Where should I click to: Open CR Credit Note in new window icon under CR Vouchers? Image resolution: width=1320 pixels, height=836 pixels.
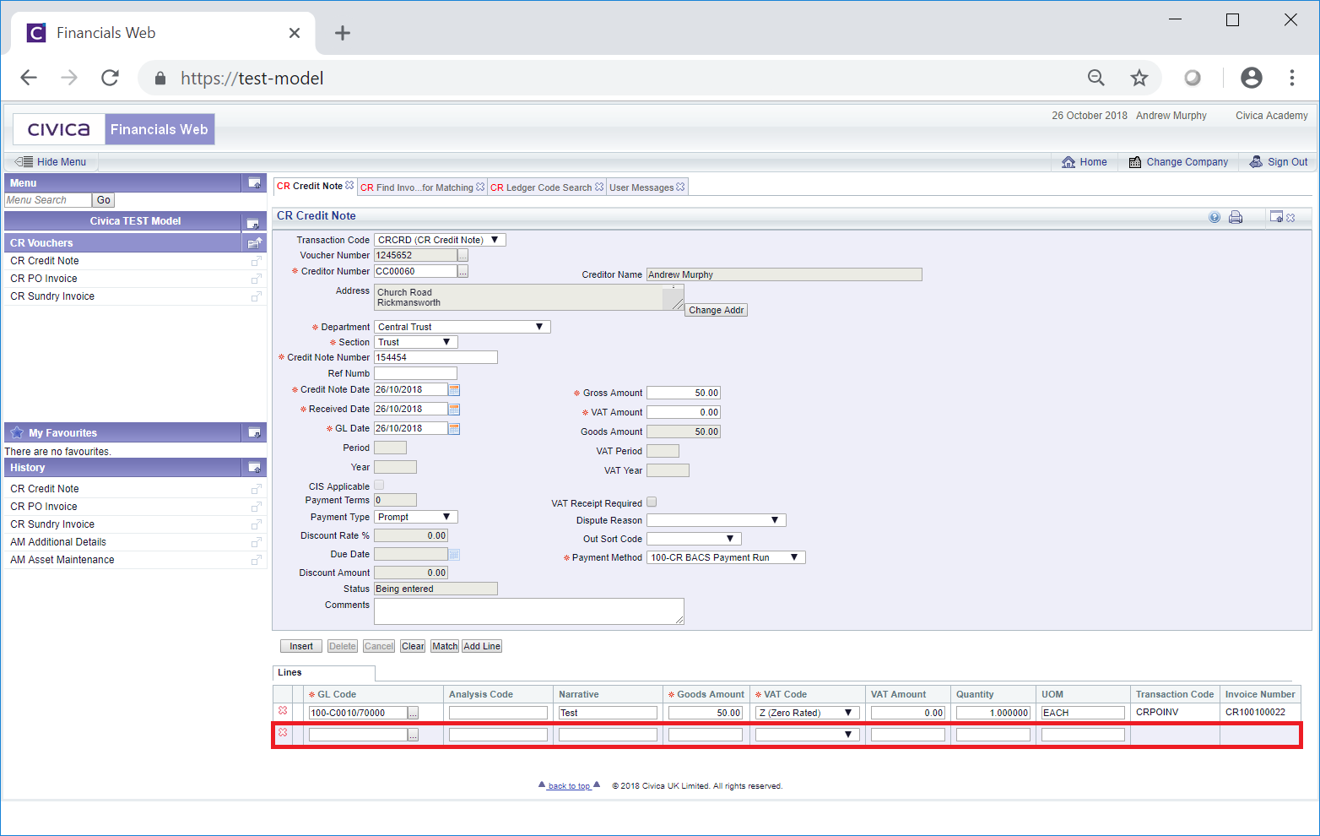257,261
